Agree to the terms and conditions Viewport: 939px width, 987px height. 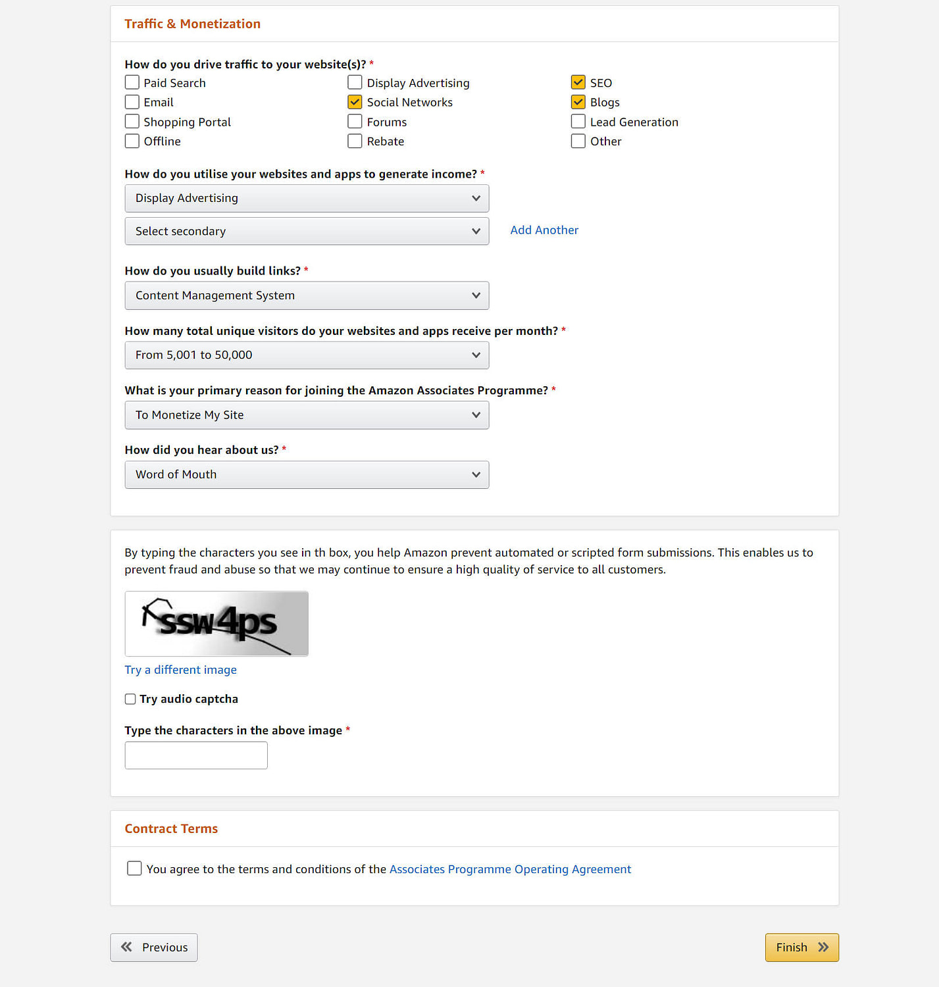(134, 868)
